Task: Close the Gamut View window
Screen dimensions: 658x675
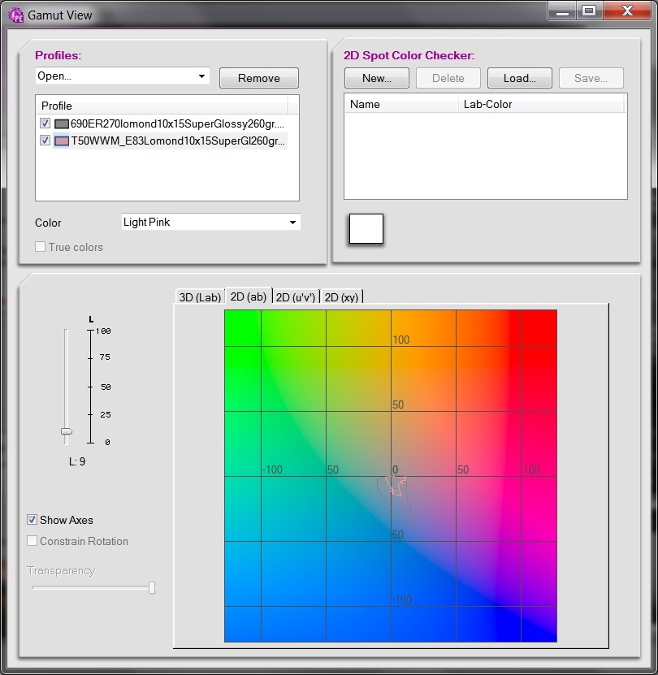Action: click(x=627, y=11)
